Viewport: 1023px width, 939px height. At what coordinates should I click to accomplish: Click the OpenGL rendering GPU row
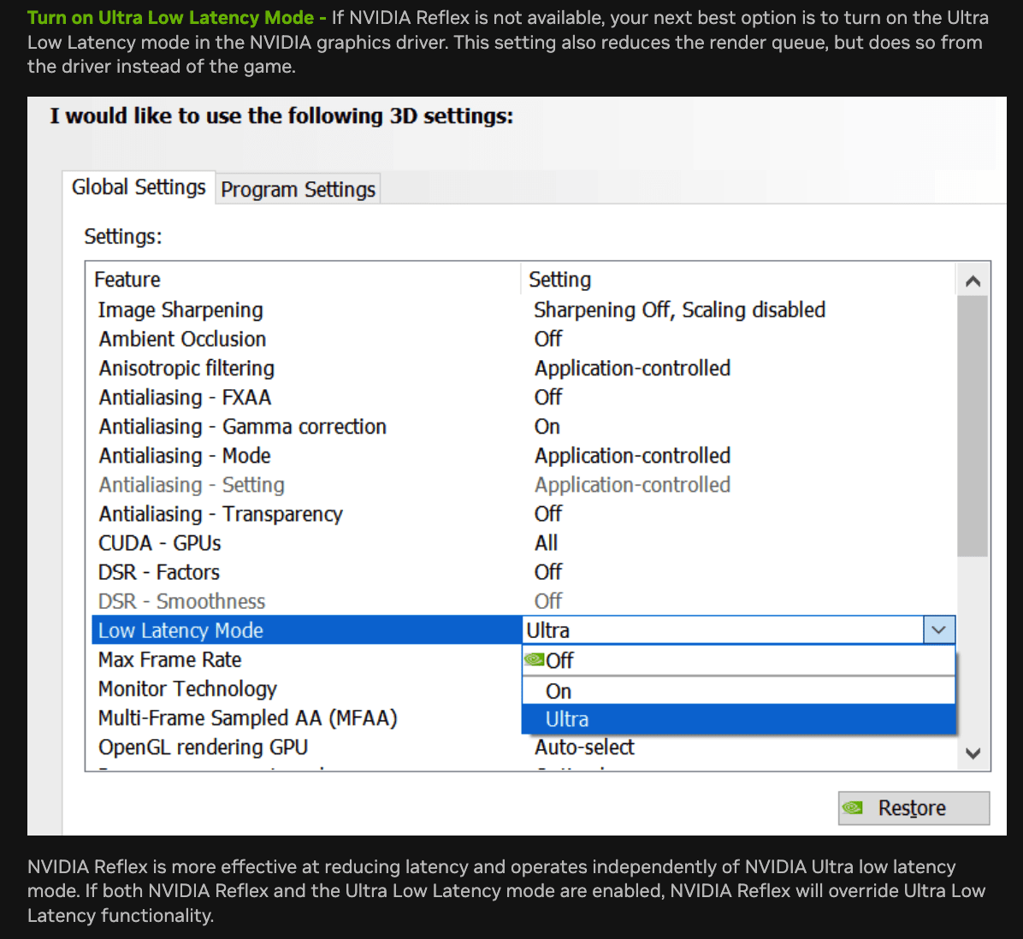tap(203, 747)
